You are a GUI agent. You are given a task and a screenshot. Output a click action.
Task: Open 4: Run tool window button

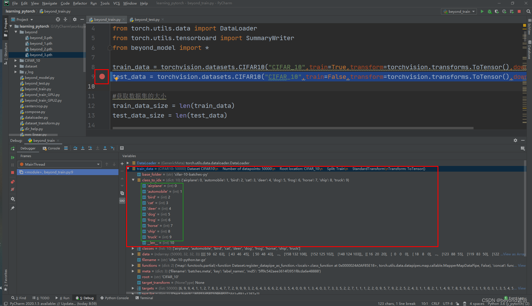(x=63, y=298)
